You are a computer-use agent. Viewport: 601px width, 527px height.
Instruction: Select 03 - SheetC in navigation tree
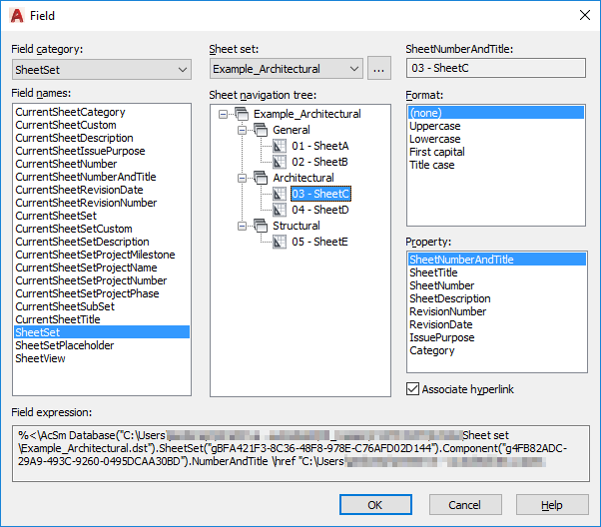(320, 194)
